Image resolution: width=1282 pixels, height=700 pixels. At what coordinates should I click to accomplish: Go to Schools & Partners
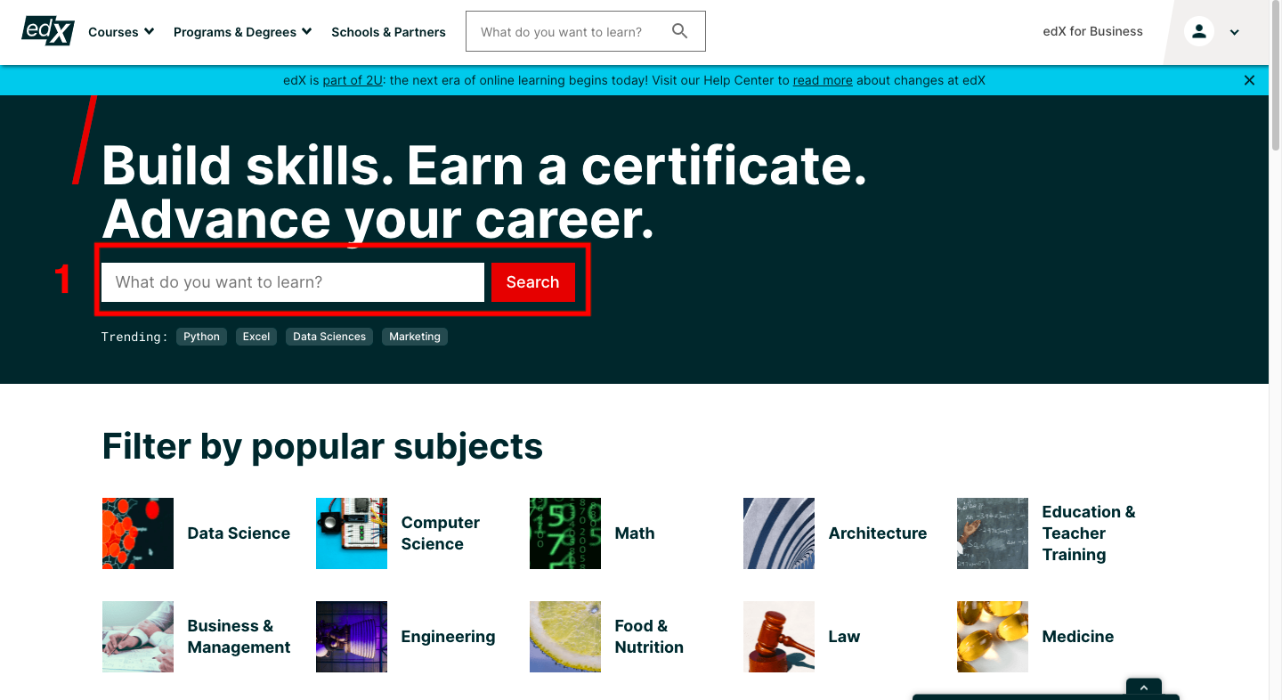point(388,32)
